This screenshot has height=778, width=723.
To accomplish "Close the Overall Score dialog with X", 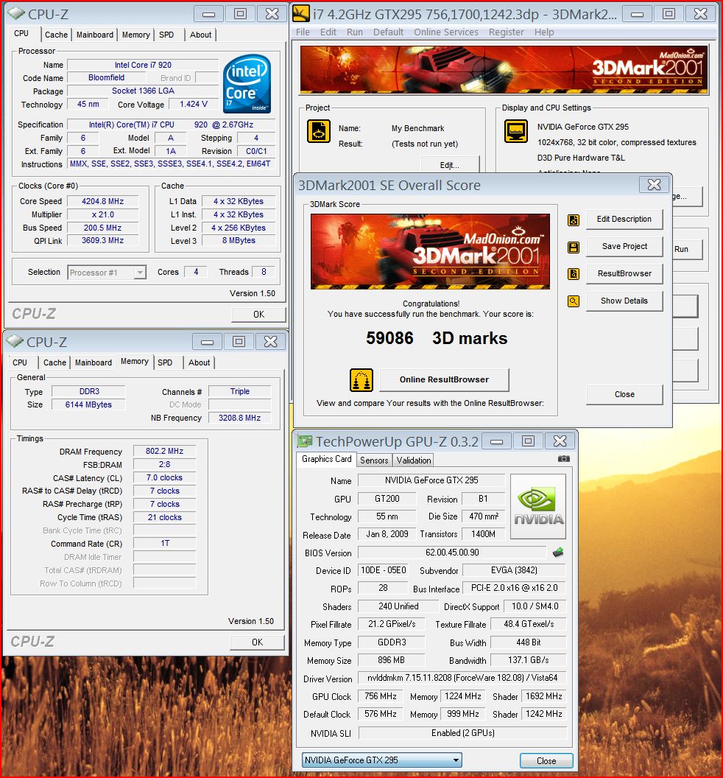I will [x=654, y=185].
